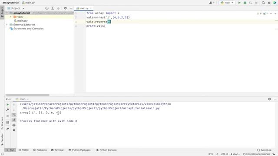Click the UTF-8 encoding in status bar
This screenshot has height=156, width=278.
(x=224, y=154)
